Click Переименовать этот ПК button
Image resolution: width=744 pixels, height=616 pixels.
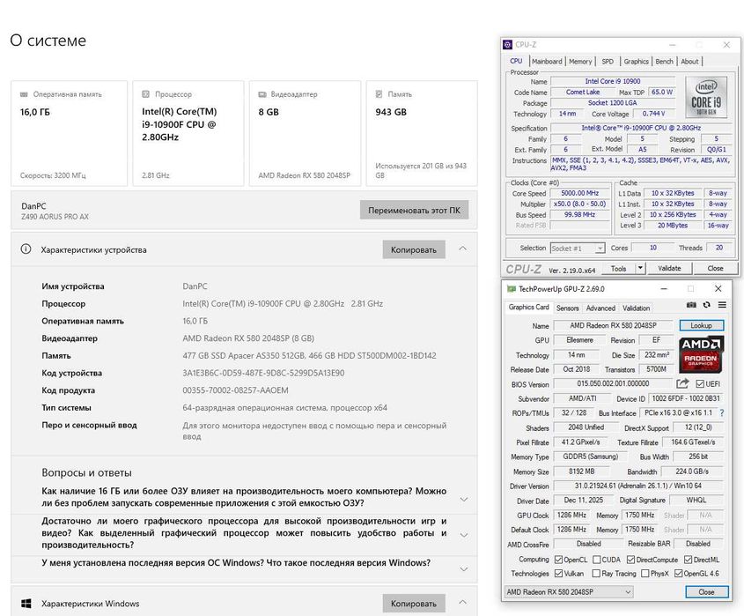click(x=414, y=210)
